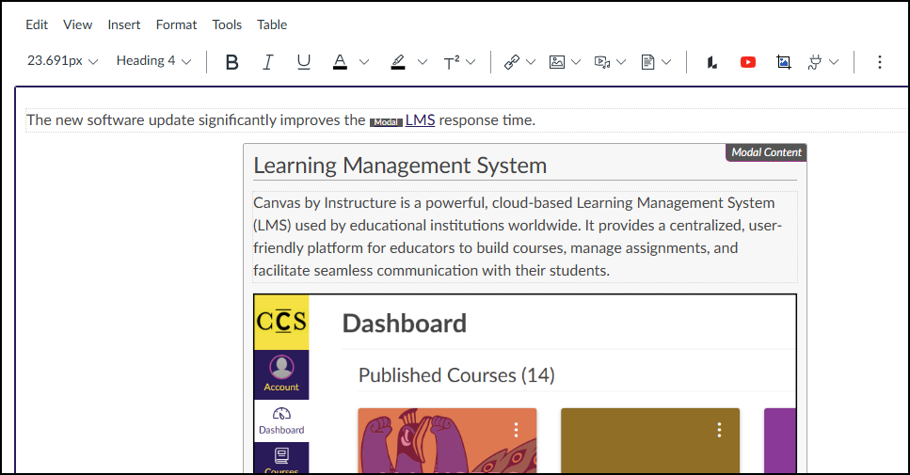Expand text color options arrow
This screenshot has height=475, width=910.
[364, 62]
